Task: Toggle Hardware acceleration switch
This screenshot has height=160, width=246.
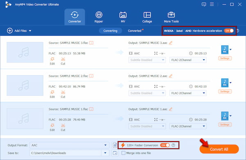Action: point(229,31)
